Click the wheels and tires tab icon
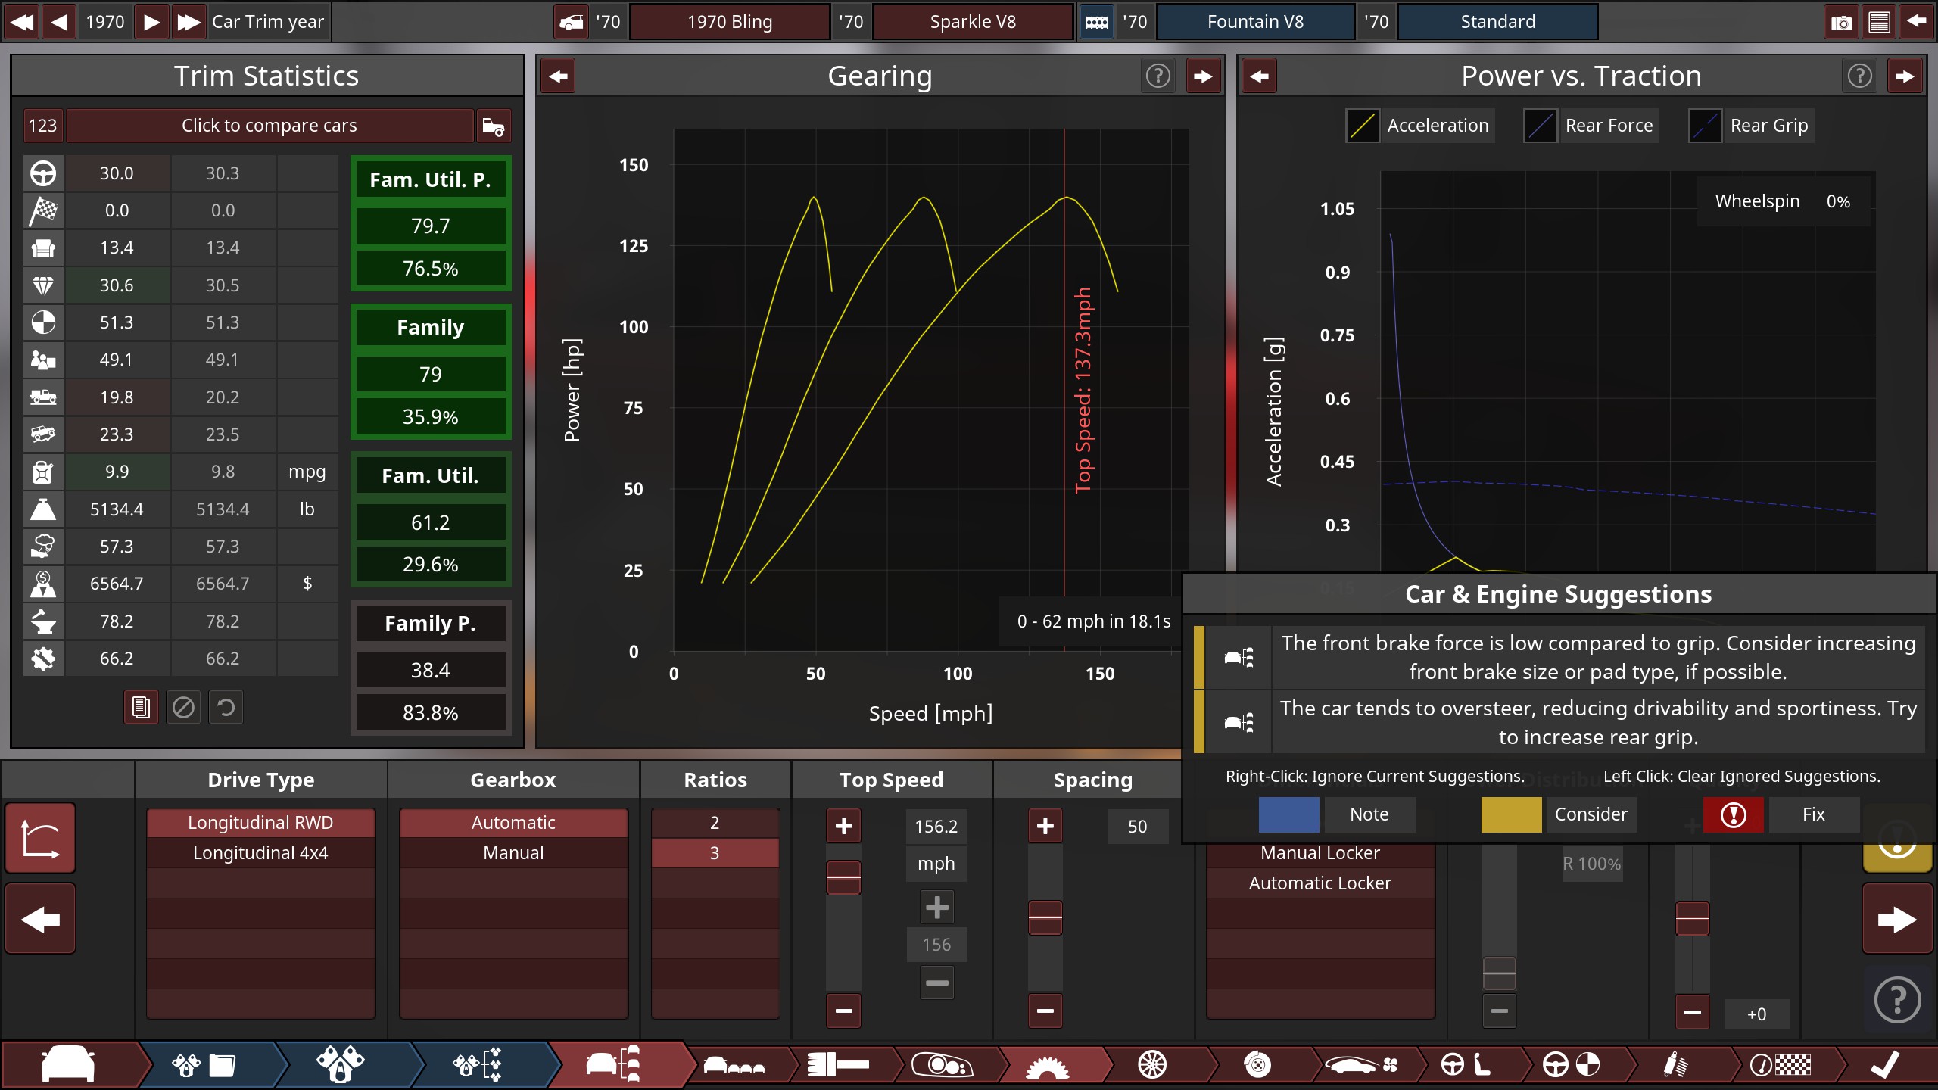1938x1090 pixels. tap(1152, 1065)
